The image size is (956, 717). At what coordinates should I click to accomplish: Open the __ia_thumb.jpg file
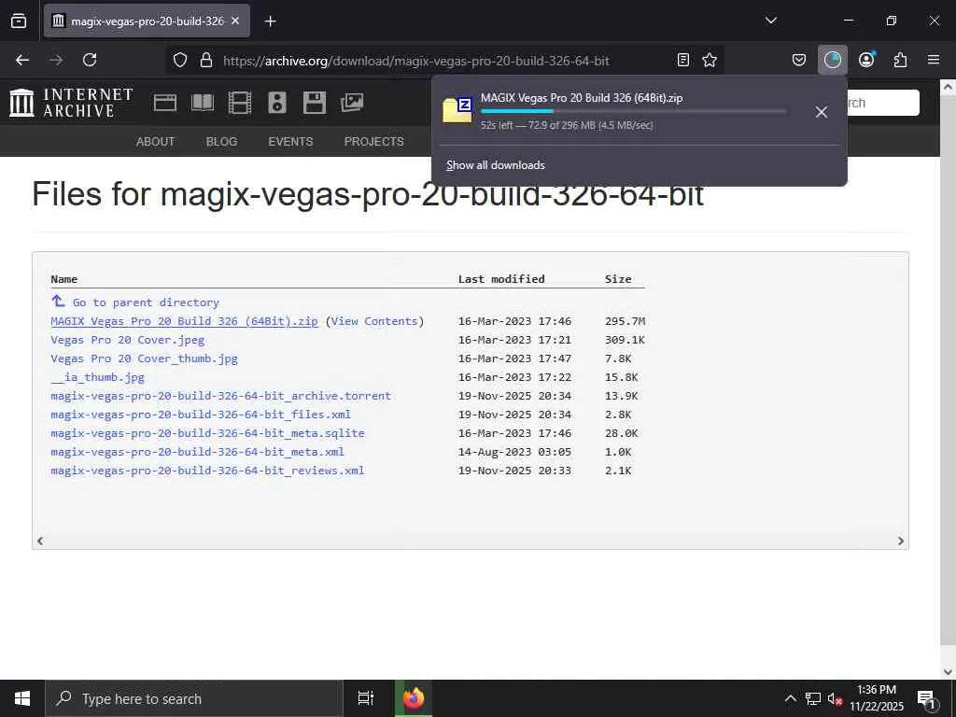[x=97, y=377]
